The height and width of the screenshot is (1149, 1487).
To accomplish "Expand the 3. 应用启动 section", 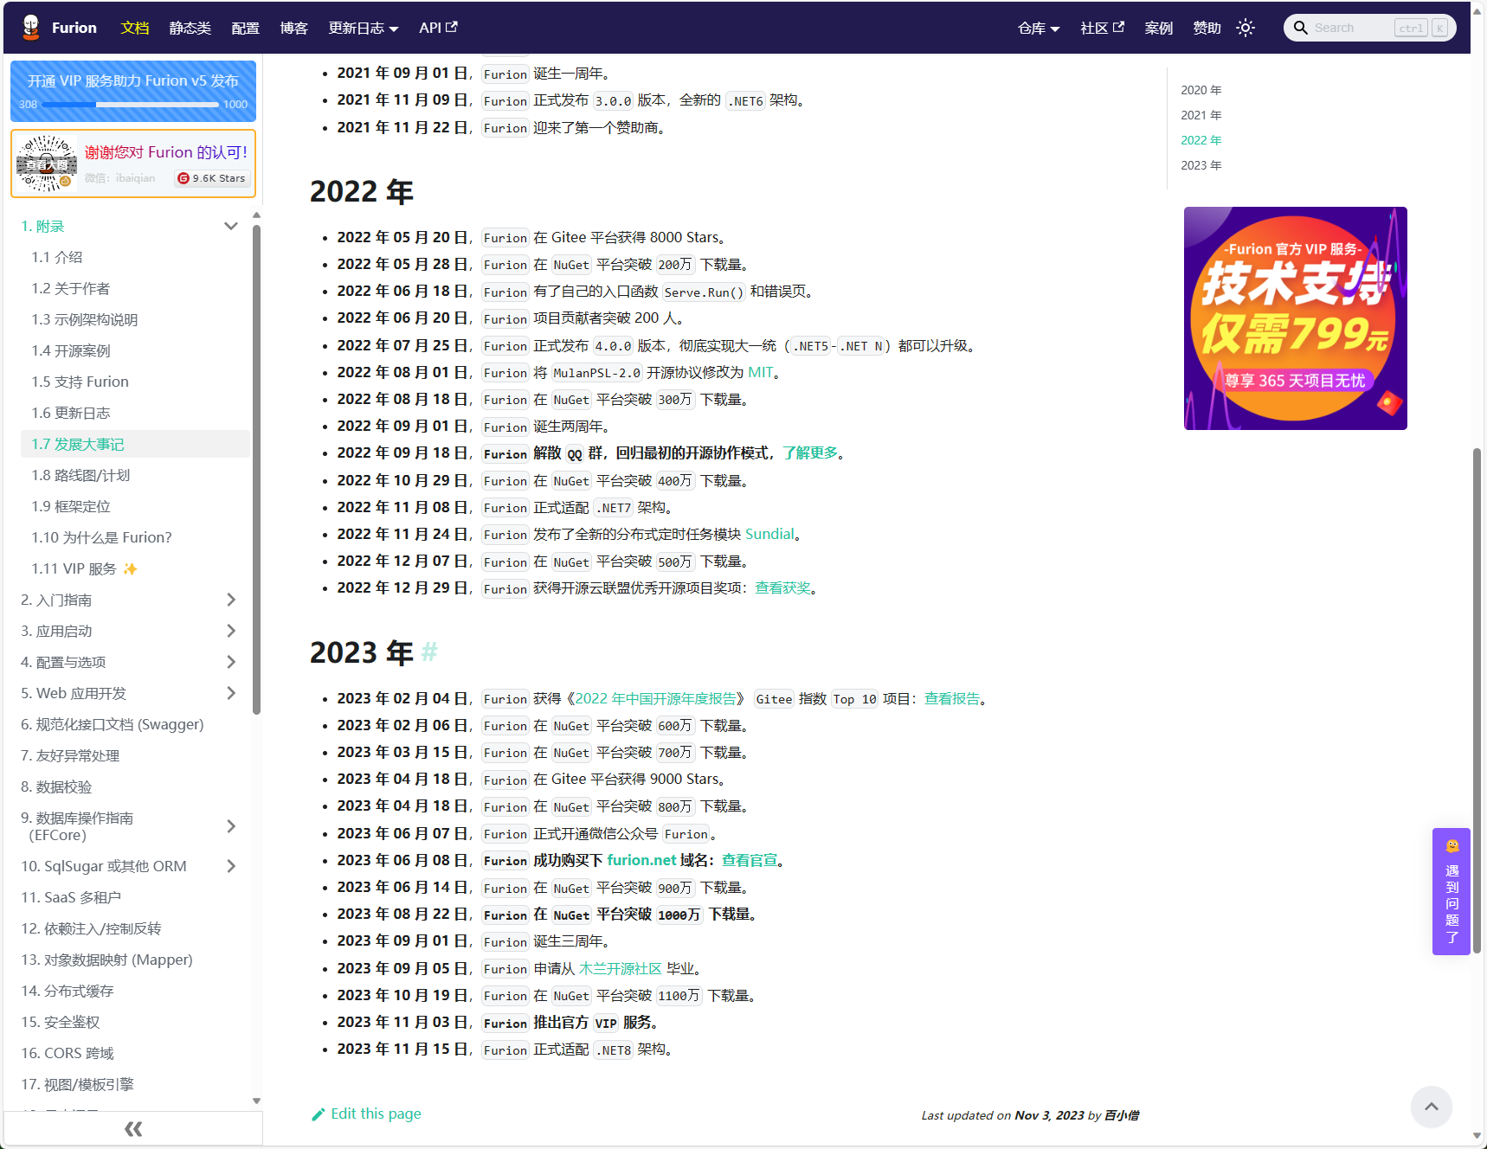I will (x=231, y=631).
